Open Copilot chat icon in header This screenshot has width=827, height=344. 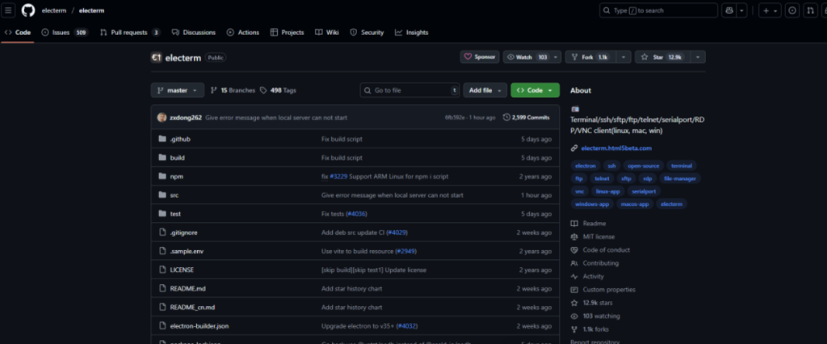730,10
